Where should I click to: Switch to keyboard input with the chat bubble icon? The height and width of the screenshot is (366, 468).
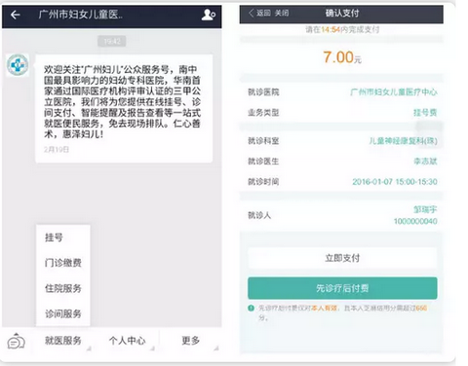[x=17, y=342]
